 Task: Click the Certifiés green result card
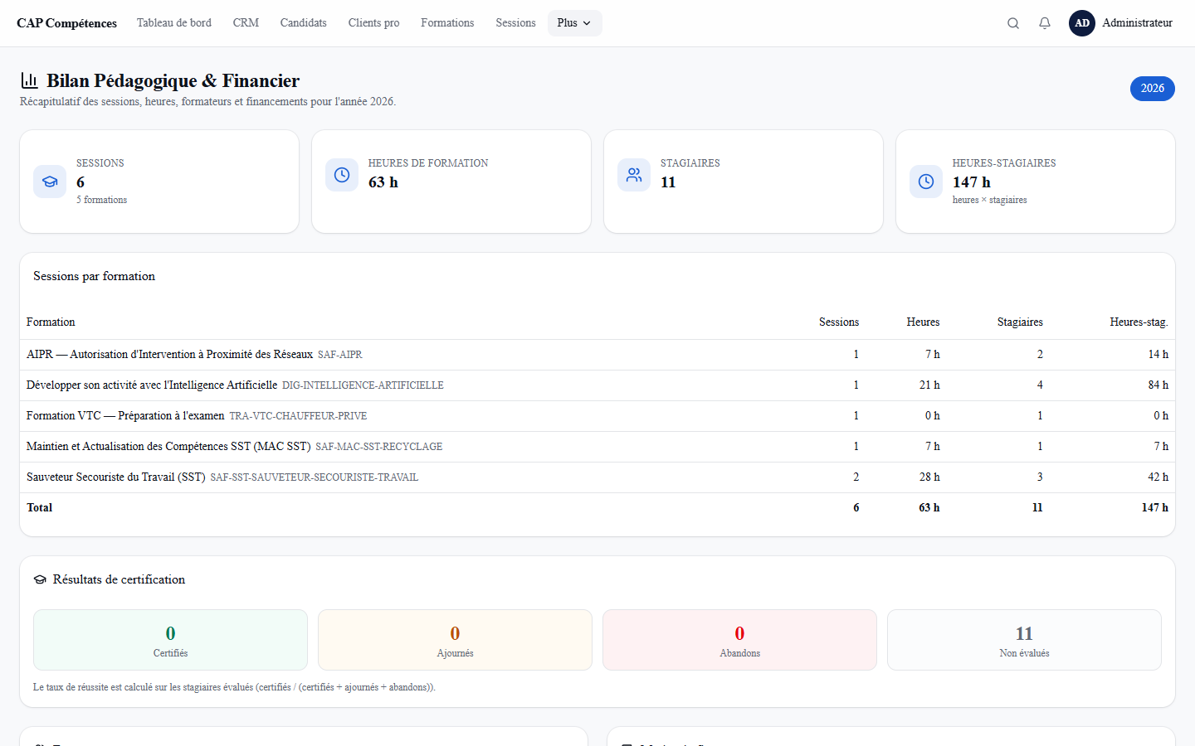coord(170,640)
